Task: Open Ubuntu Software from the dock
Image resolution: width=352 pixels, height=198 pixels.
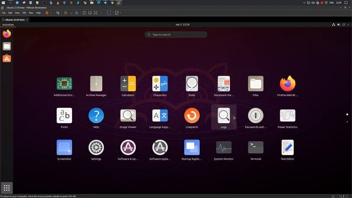Action: click(x=7, y=58)
